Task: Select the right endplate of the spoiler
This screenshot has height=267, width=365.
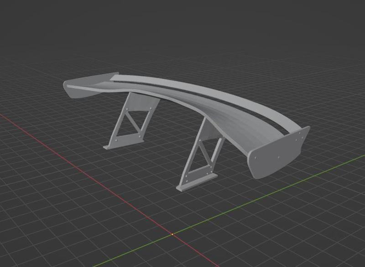Action: [279, 154]
